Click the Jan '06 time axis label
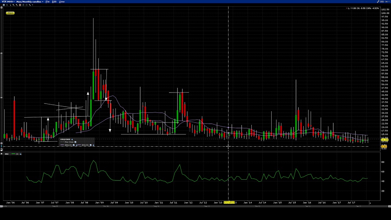The width and height of the screenshot is (391, 220). pos(10,203)
